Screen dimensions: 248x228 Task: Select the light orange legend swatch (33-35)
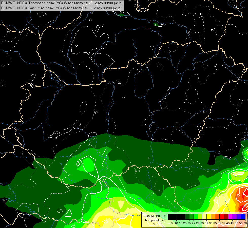point(213,217)
